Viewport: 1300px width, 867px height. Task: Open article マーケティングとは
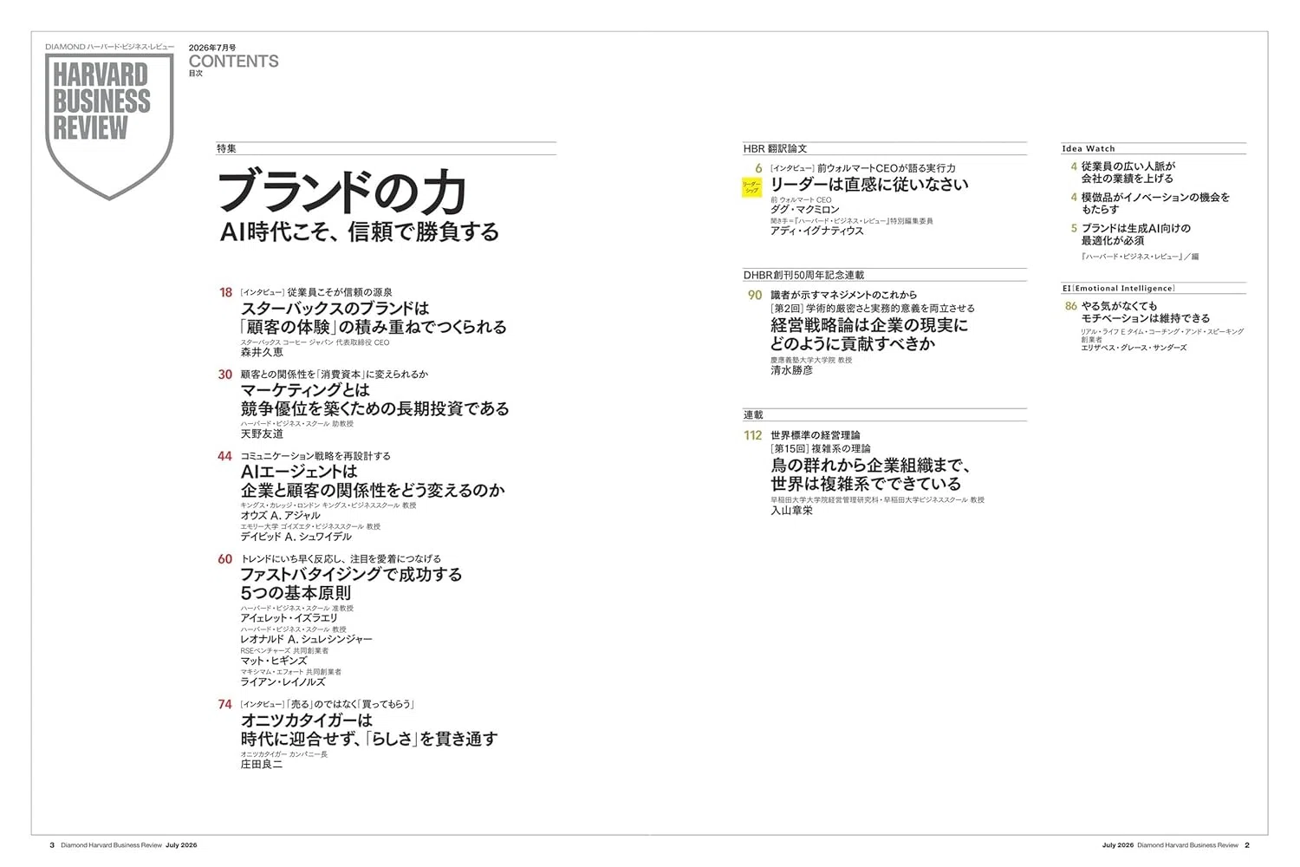[x=305, y=390]
